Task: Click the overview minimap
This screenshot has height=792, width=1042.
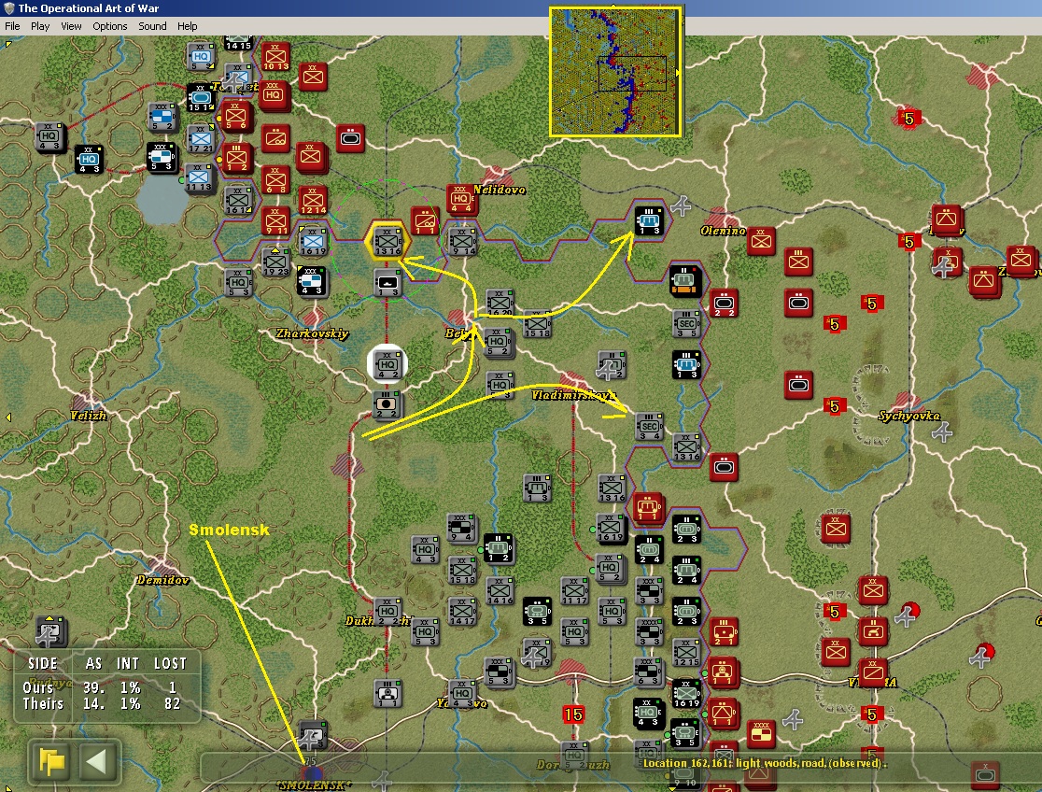Action: tap(615, 72)
